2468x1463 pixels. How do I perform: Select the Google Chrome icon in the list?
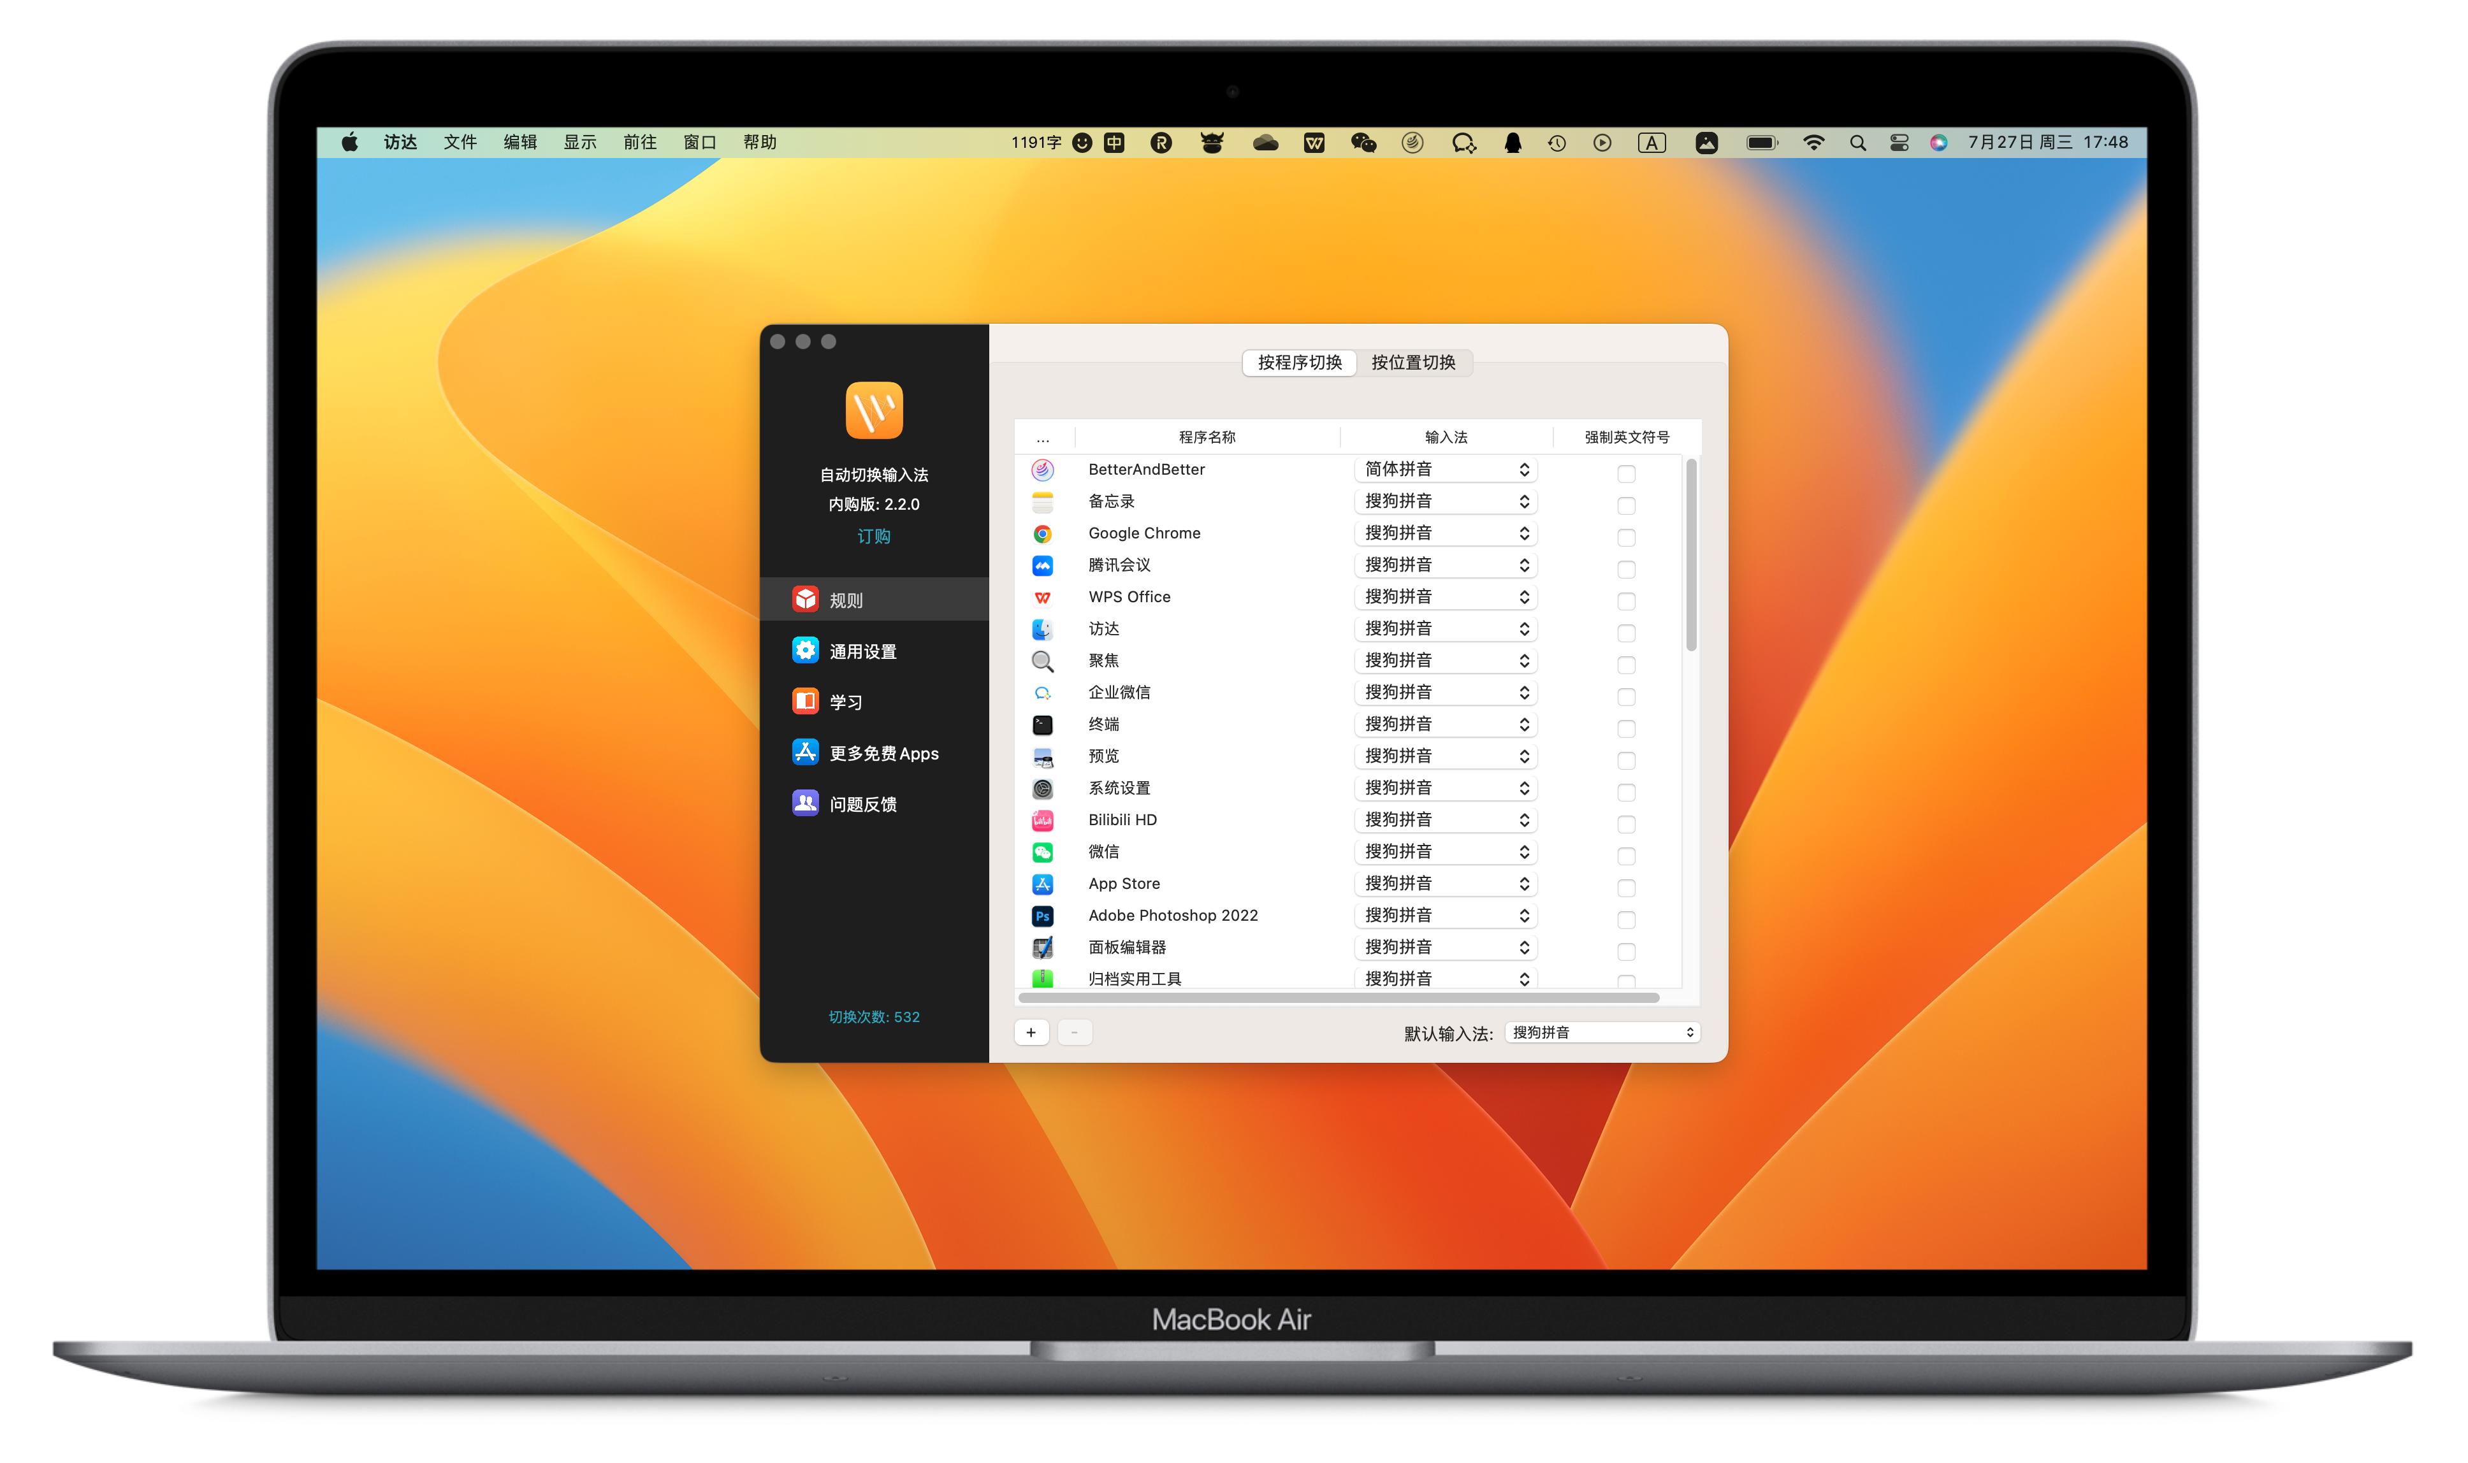point(1042,533)
